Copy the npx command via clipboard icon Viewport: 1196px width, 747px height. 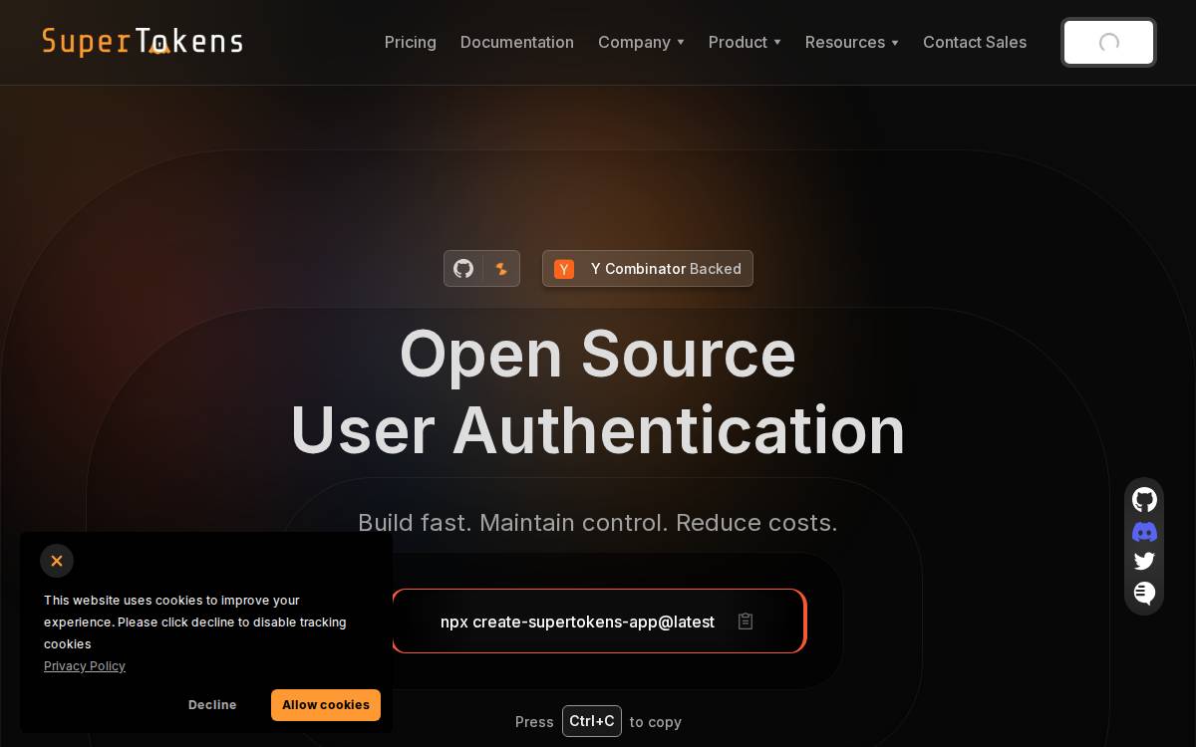746,622
